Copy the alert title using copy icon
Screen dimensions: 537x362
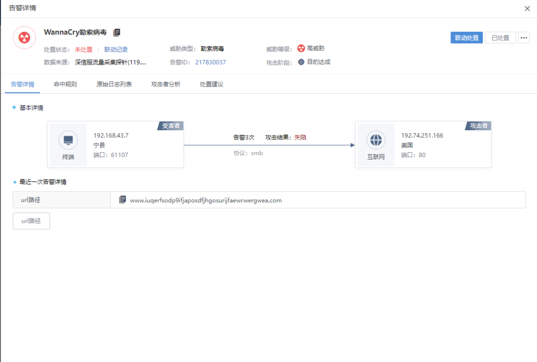click(x=117, y=32)
